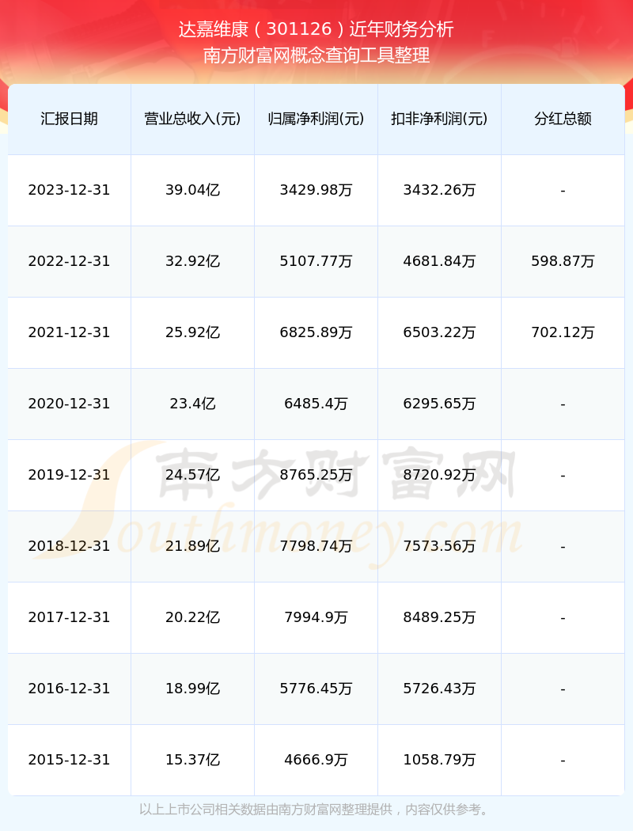The image size is (633, 831).
Task: Click the date cell 2018-12-31
Action: coord(70,546)
